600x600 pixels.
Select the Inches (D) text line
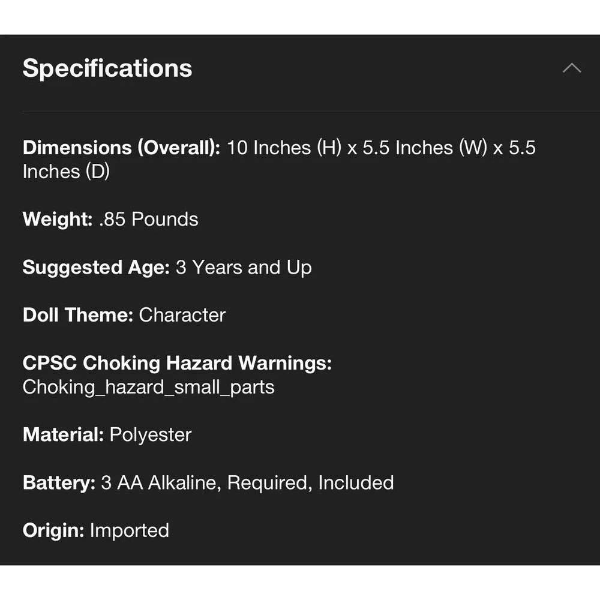pyautogui.click(x=66, y=172)
